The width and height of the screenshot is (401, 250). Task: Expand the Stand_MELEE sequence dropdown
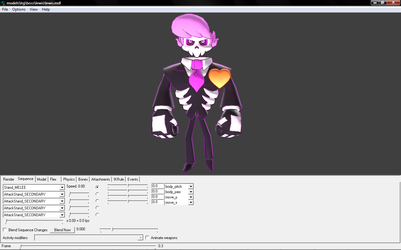[x=62, y=187]
